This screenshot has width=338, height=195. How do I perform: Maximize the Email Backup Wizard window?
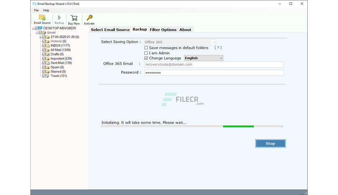tap(291, 4)
